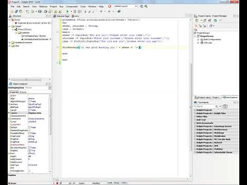Open the Component menu
Viewport: 247px width, 185px height.
[x=72, y=6]
